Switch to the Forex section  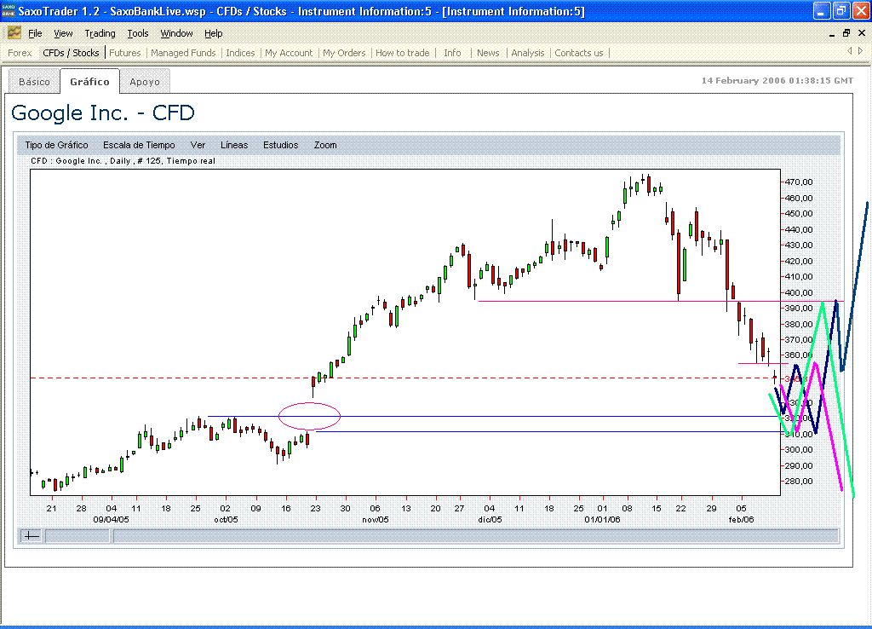coord(20,53)
